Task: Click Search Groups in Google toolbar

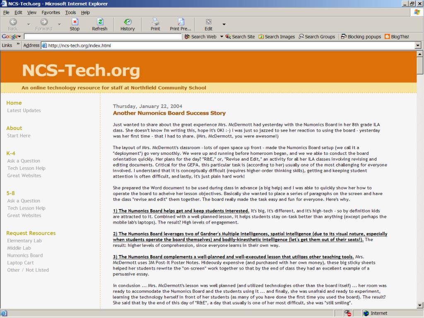Action: coord(317,36)
